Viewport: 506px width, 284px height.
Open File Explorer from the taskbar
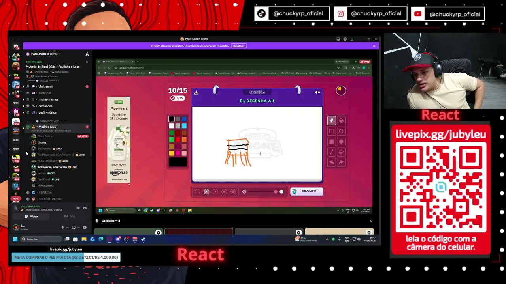click(84, 239)
